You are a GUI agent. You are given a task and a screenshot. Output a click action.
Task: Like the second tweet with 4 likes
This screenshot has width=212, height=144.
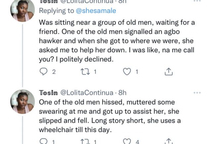(127, 142)
